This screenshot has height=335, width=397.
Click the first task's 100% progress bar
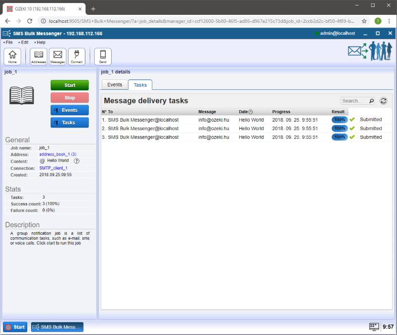point(339,120)
